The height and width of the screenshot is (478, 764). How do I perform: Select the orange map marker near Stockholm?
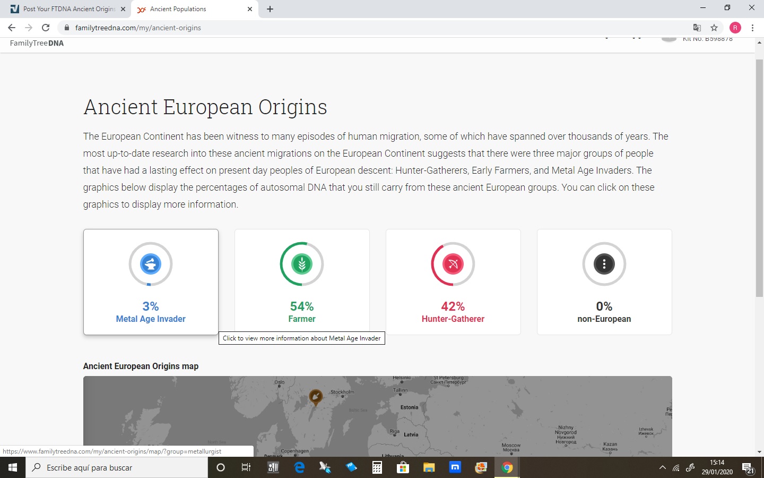[x=316, y=397]
